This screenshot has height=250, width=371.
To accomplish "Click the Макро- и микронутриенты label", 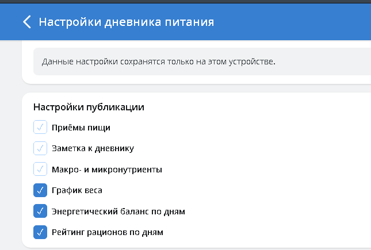I will tap(106, 170).
